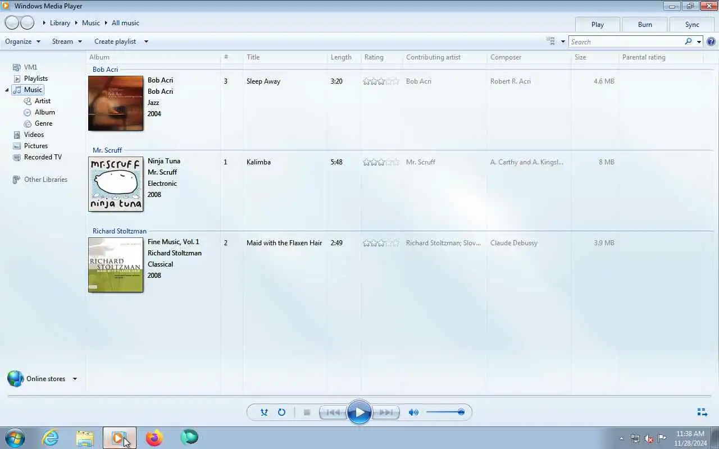Open the Windows Start menu

pos(15,438)
